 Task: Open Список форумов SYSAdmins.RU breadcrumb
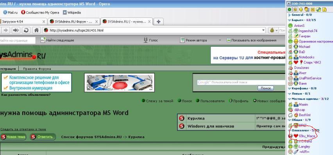click(91, 137)
